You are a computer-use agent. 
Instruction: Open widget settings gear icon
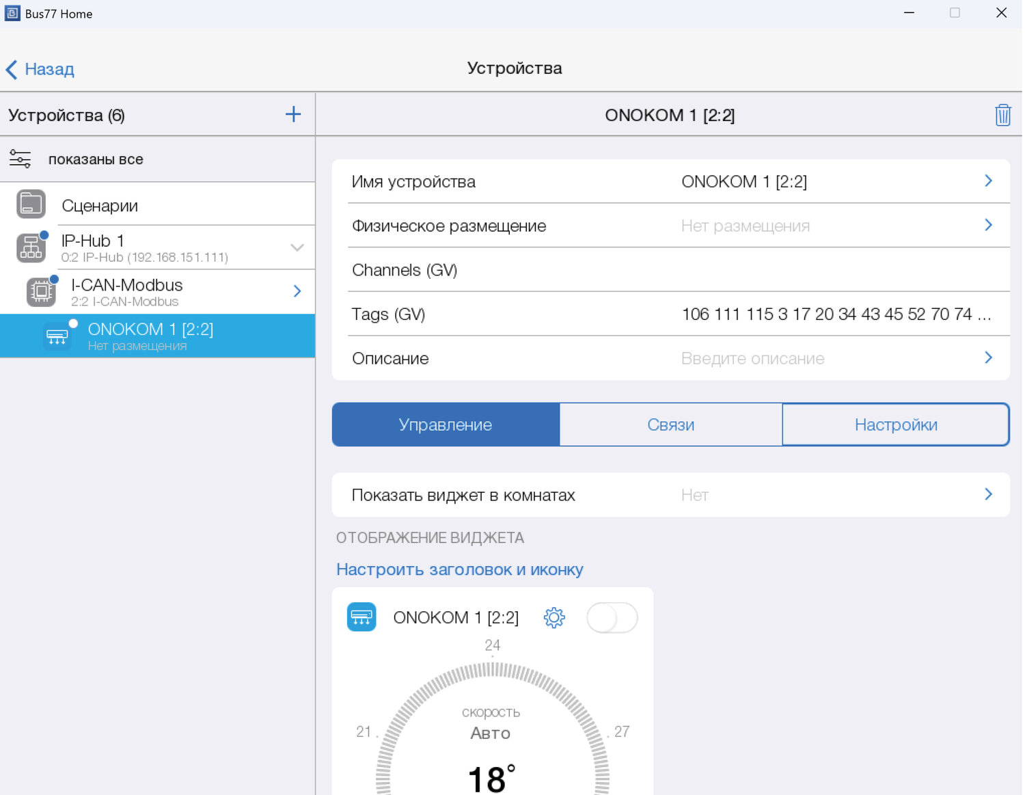pyautogui.click(x=553, y=618)
